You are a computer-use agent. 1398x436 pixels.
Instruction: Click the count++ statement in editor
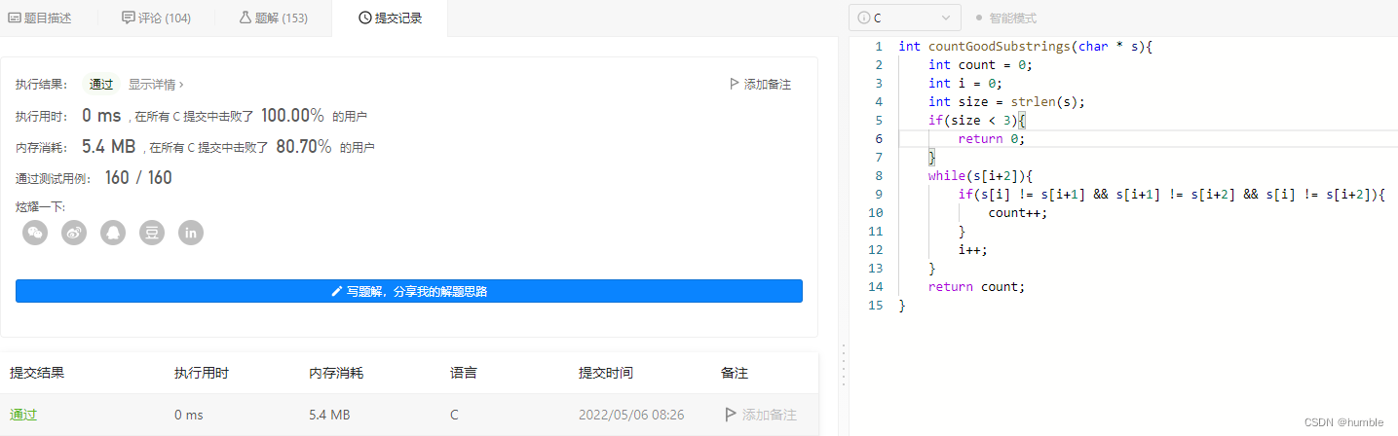pos(1018,212)
